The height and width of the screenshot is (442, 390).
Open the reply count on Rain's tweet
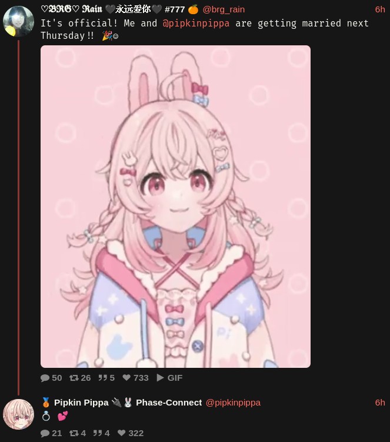(x=51, y=378)
